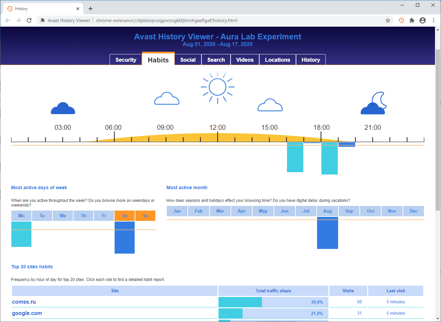Click the Dec month header
441x322 pixels.
(414, 211)
